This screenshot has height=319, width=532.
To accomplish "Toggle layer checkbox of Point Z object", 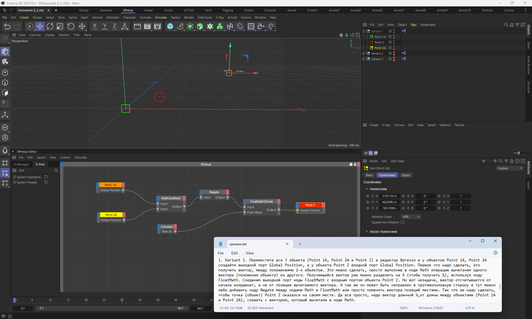I will click(x=390, y=42).
